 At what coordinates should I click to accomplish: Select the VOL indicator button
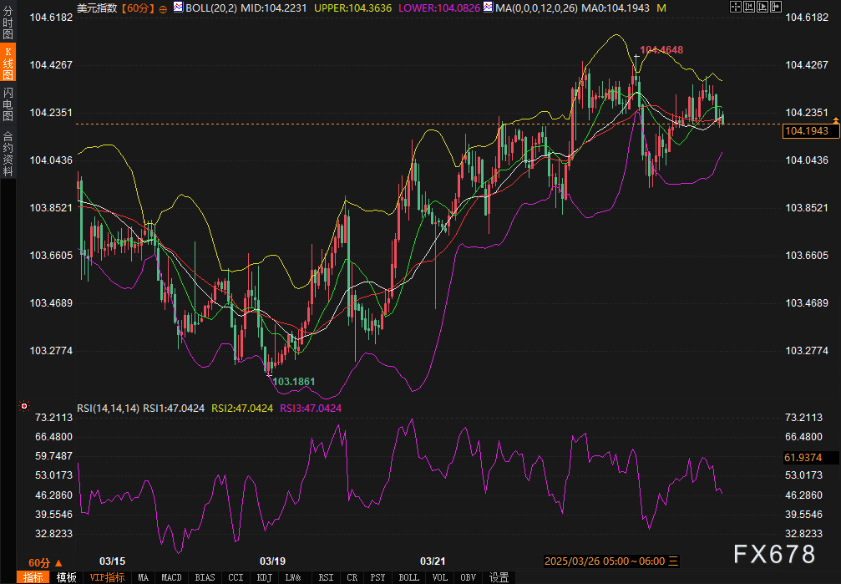coord(440,577)
